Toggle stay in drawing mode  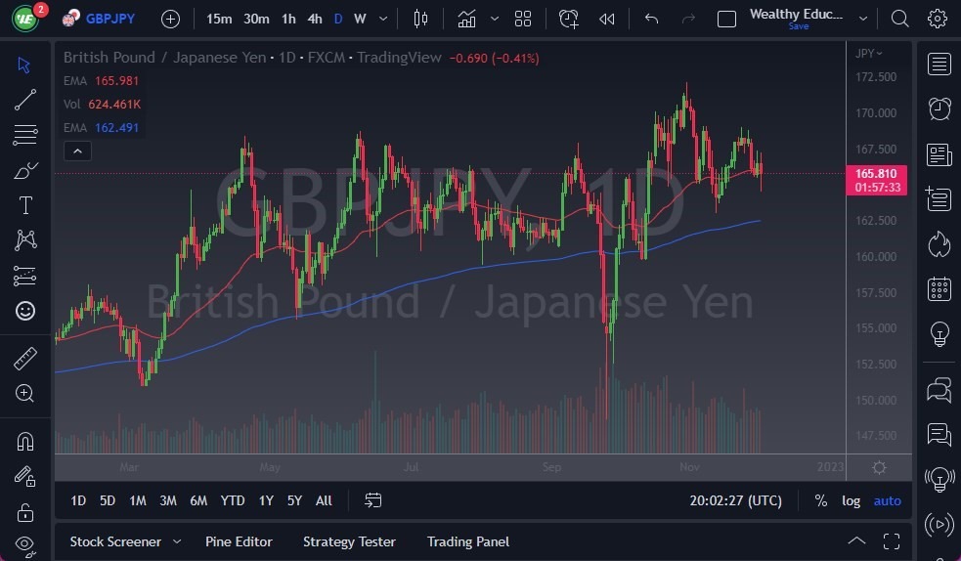(x=24, y=477)
